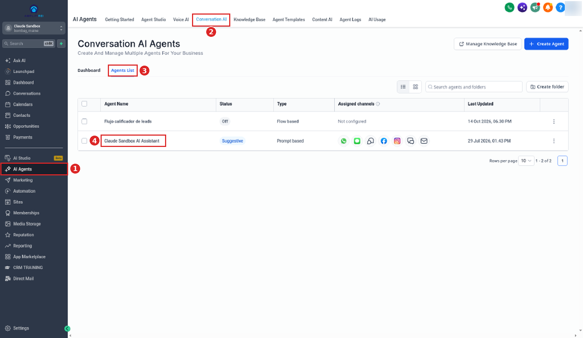Open actions menu for Flujo calificador row
Image resolution: width=583 pixels, height=338 pixels.
554,121
